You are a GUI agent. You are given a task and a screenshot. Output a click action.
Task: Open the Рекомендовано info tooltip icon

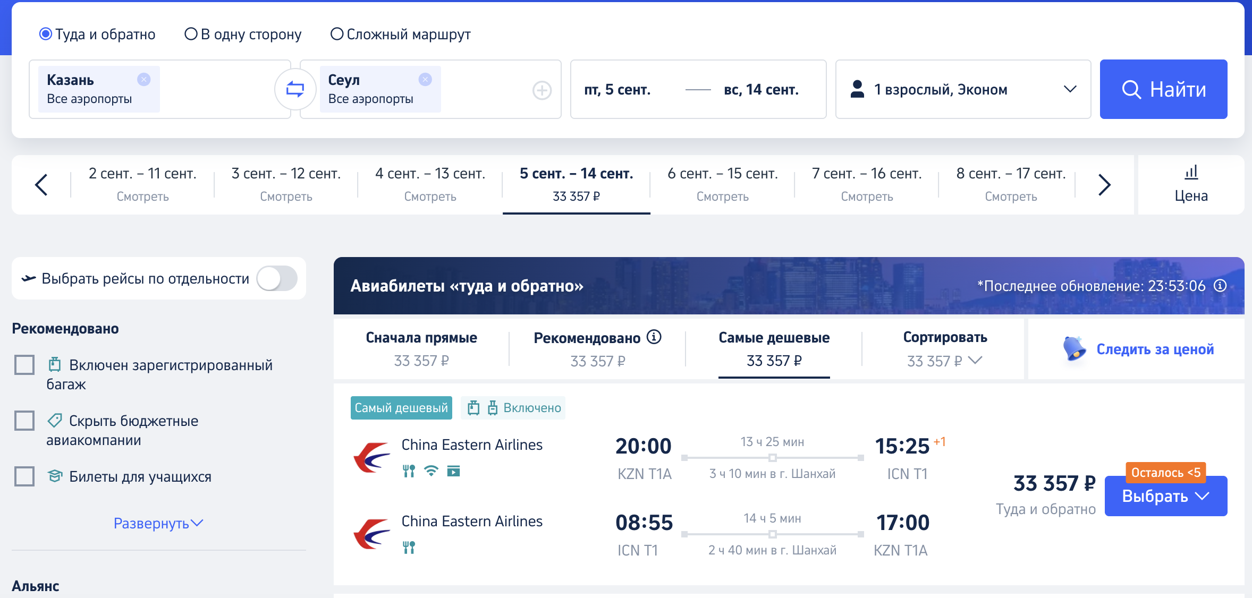click(654, 337)
